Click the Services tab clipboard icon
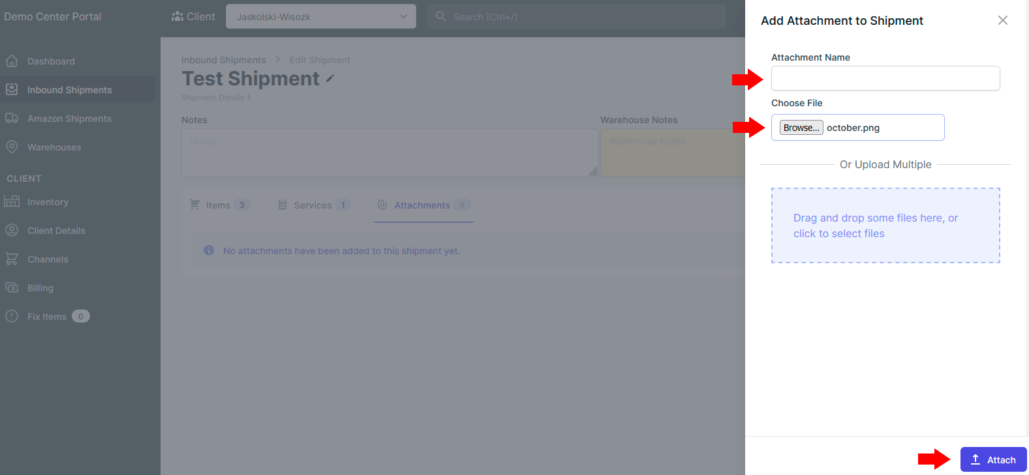Viewport: 1029px width, 475px height. [283, 205]
